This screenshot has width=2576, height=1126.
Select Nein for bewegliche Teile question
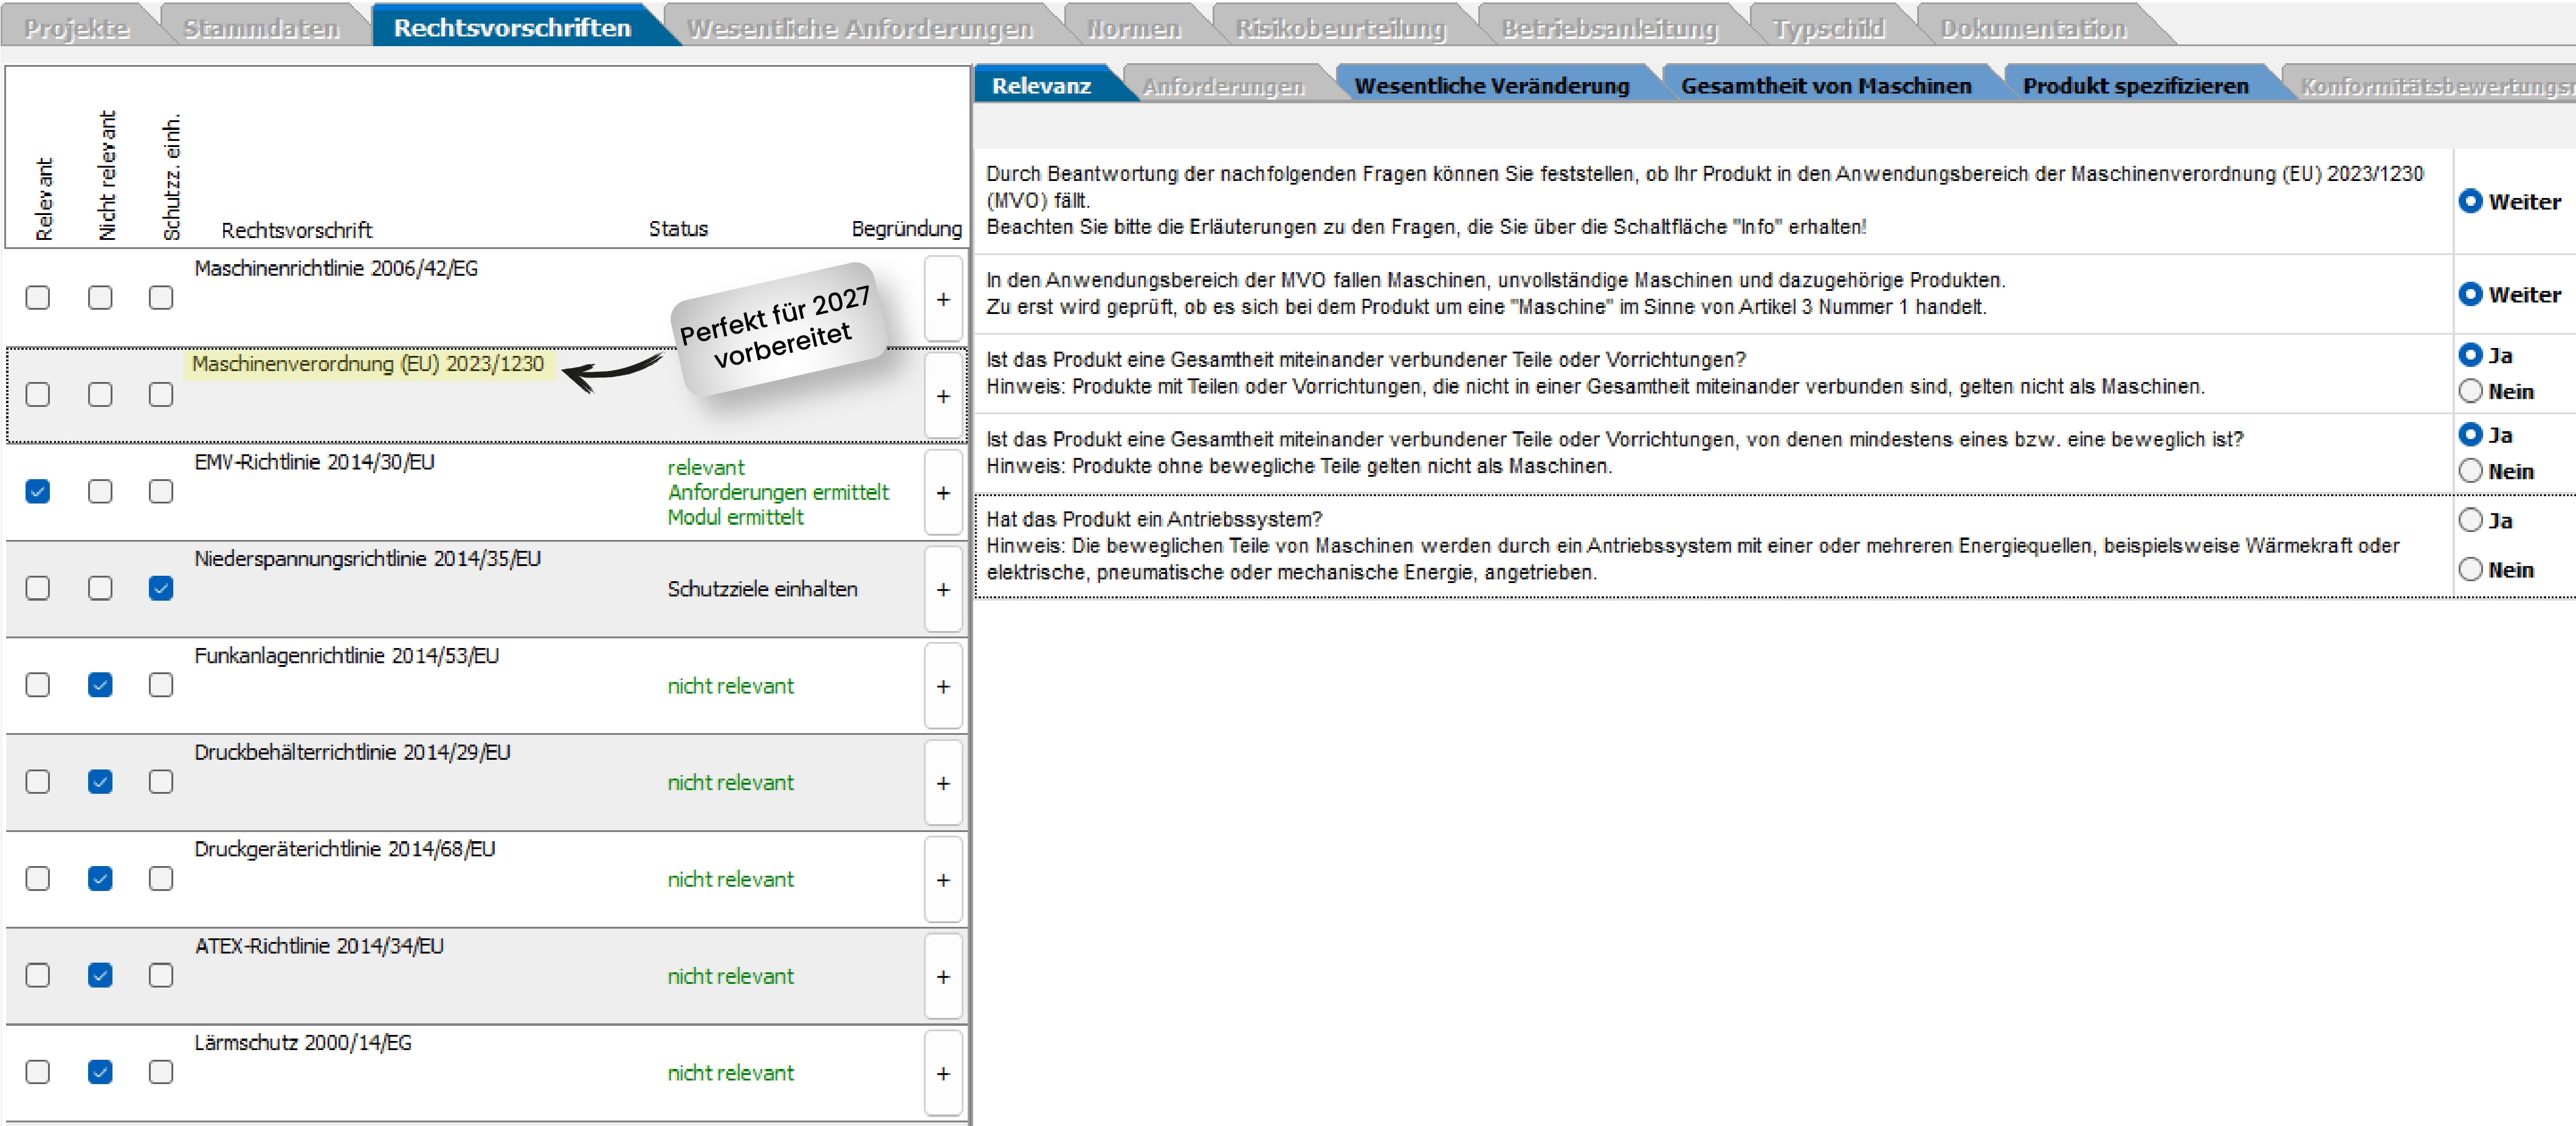coord(2470,471)
